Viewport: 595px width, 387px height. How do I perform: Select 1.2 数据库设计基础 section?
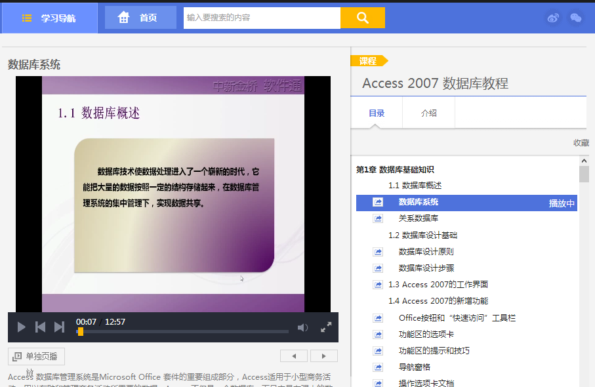point(422,235)
